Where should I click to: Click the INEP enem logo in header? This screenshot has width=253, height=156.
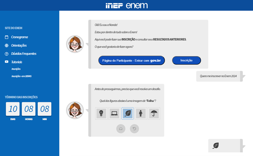[127, 5]
